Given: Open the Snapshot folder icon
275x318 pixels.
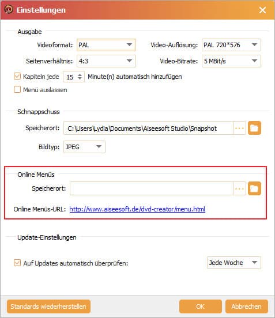Looking at the screenshot, I should 254,128.
